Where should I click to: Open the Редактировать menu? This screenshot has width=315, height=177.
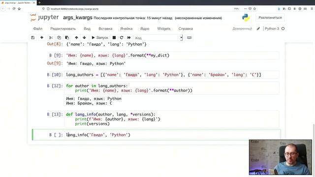[x=63, y=29]
